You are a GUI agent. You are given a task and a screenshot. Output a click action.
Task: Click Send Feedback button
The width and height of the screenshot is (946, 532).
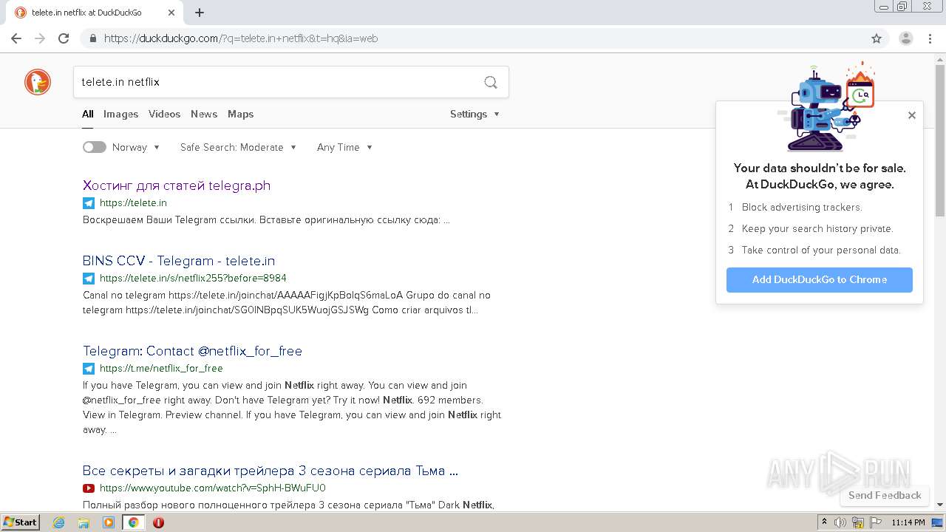[x=885, y=495]
